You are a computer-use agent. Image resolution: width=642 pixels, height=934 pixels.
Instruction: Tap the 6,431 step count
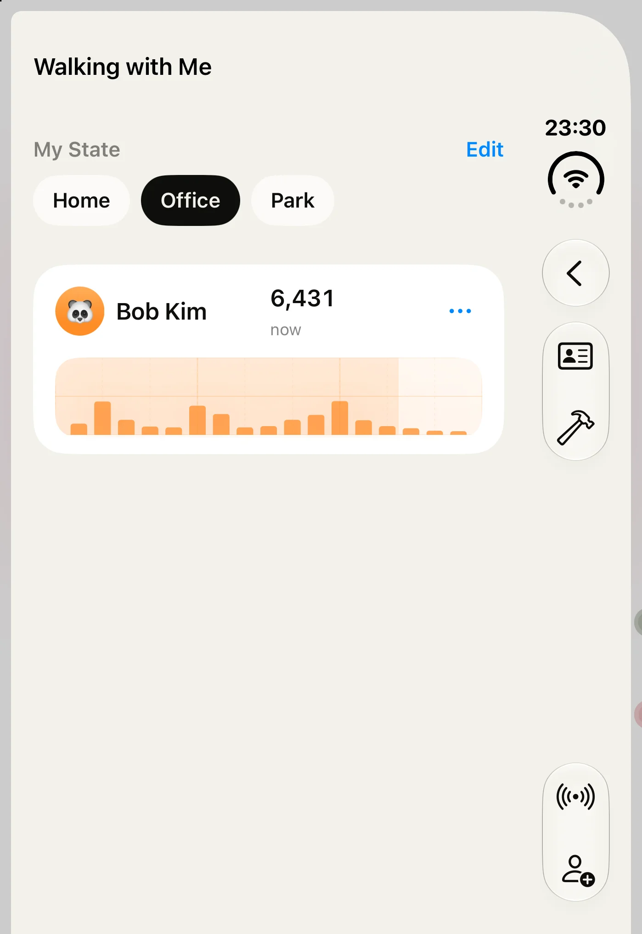click(x=302, y=298)
